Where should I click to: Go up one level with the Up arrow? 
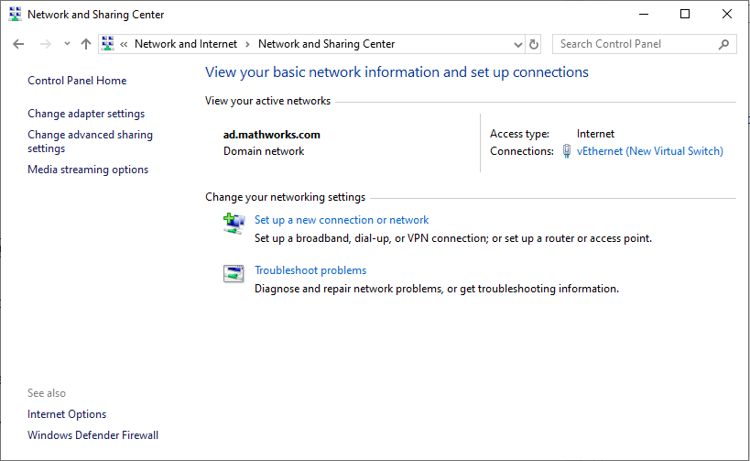point(86,44)
